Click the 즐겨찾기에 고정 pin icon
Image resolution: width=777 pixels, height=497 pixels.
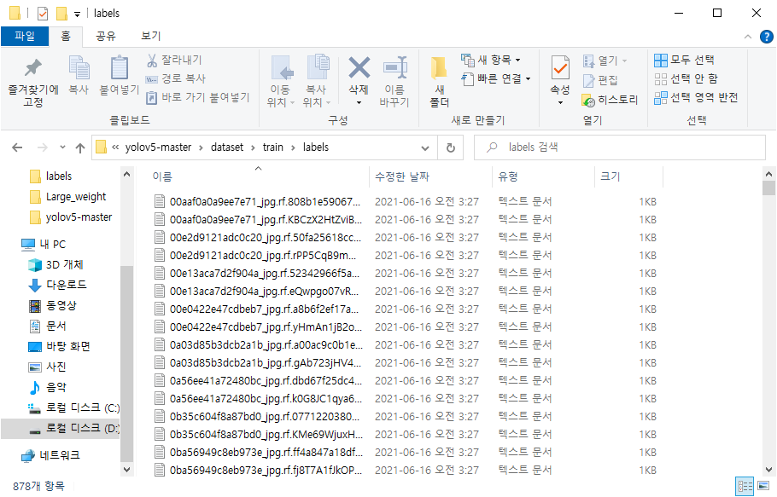pyautogui.click(x=33, y=68)
